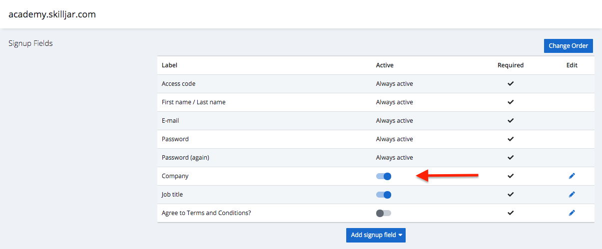The image size is (602, 249).
Task: Edit the Company signup field
Action: coord(572,176)
